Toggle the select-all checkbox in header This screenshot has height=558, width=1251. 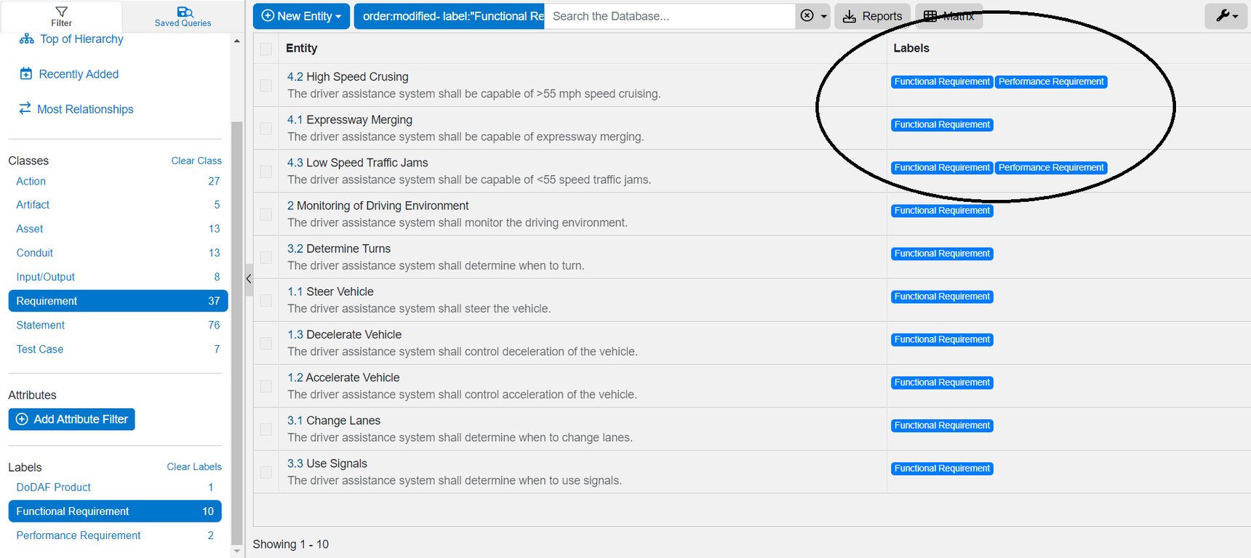pos(266,49)
